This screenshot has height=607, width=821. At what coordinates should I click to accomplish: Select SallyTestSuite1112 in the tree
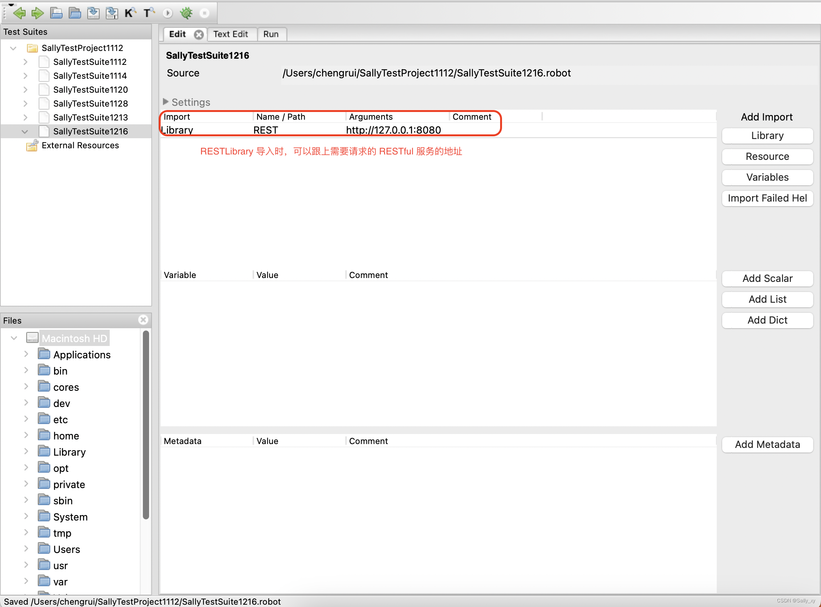point(90,62)
